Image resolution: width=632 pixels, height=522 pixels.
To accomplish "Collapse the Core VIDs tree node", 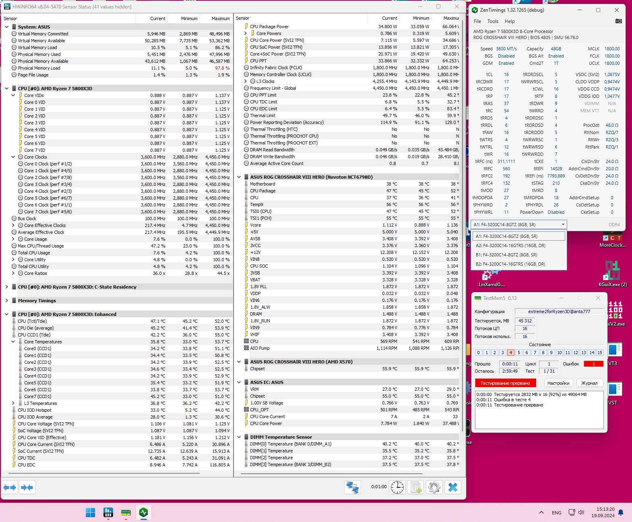I will coord(13,95).
